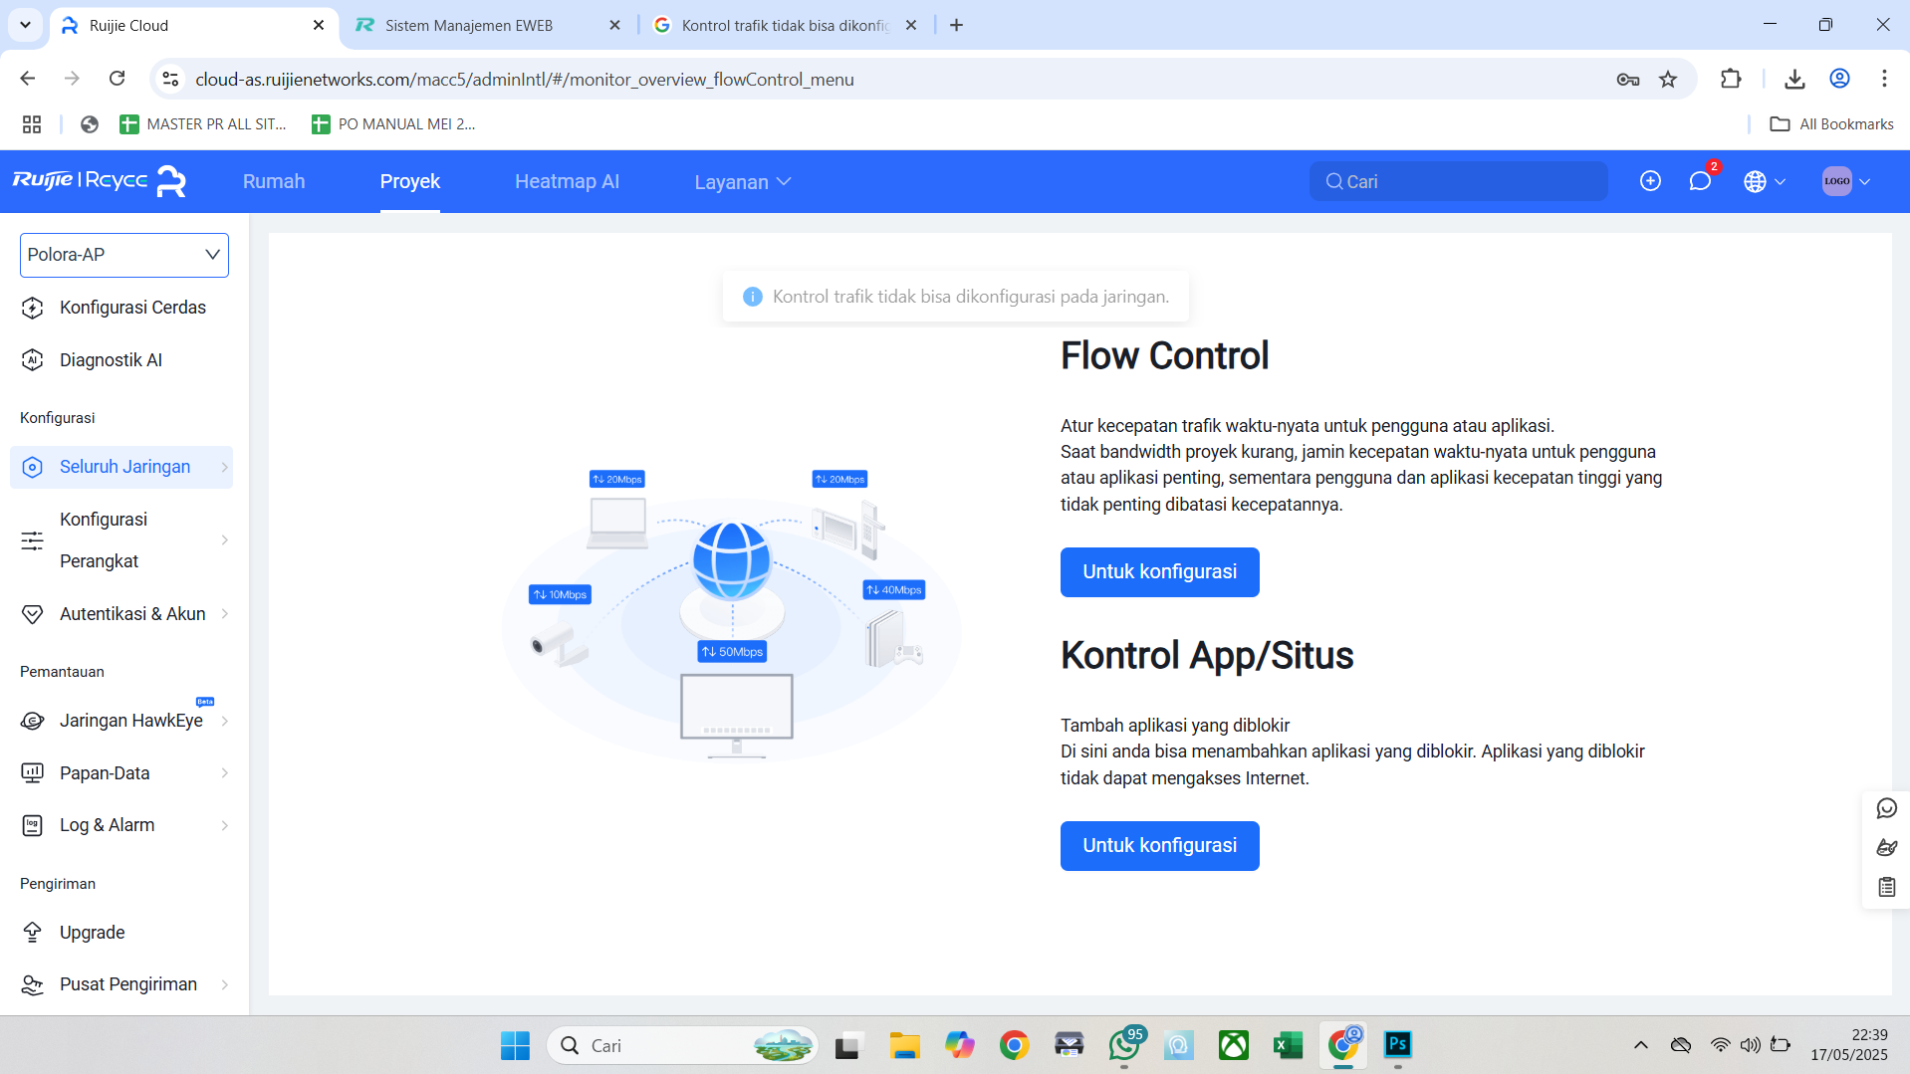This screenshot has width=1910, height=1074.
Task: Open the Diagnostik AI sidebar item
Action: coord(111,359)
